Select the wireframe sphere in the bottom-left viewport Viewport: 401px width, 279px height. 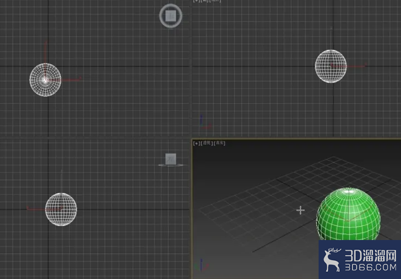pyautogui.click(x=61, y=209)
